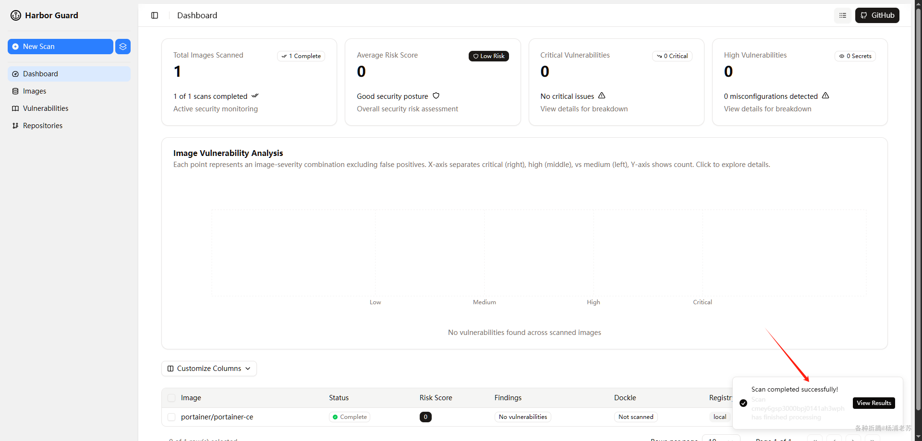Tick the select-all checkbox in table header
The height and width of the screenshot is (441, 922).
click(171, 398)
